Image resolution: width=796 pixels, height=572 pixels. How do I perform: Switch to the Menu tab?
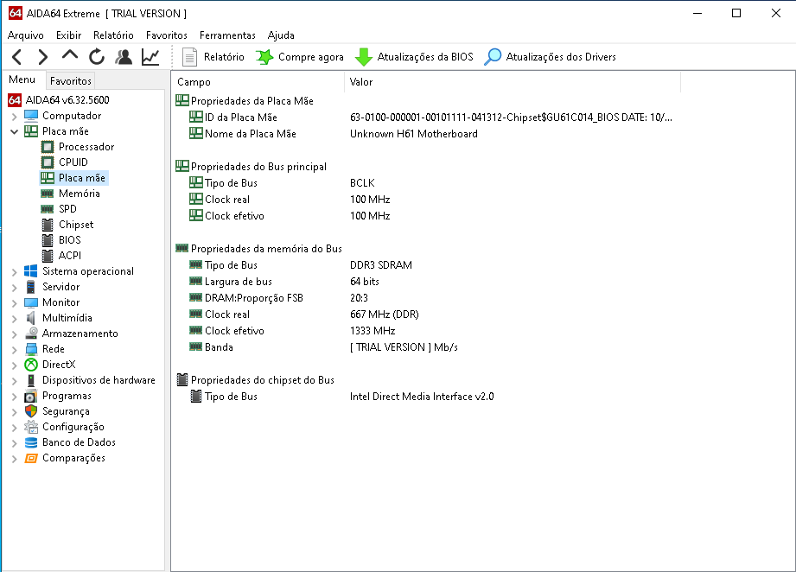click(22, 79)
